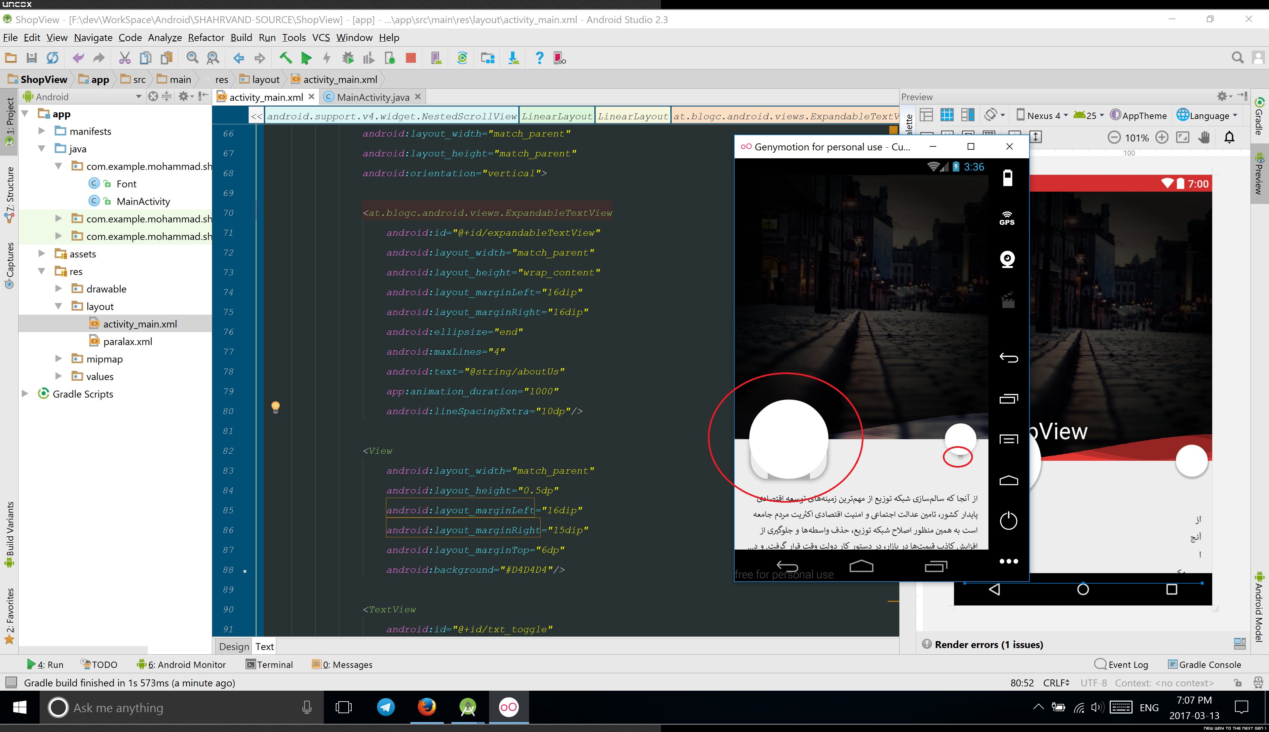The image size is (1269, 732).
Task: Open the Genymotion camera widget
Action: [1008, 259]
